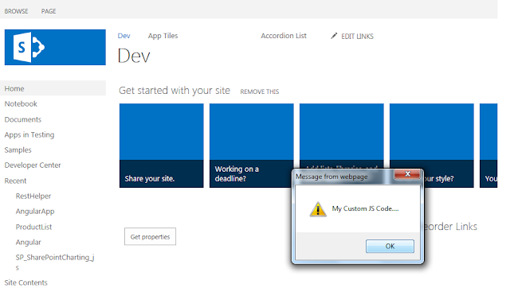This screenshot has height=288, width=510.
Task: Click the Dev page title
Action: coord(134,56)
